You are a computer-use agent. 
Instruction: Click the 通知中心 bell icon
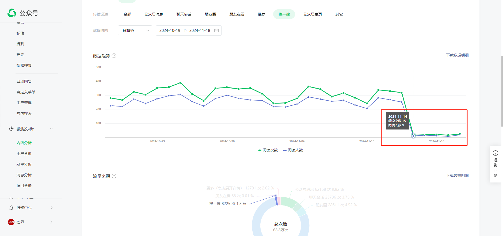click(x=11, y=208)
